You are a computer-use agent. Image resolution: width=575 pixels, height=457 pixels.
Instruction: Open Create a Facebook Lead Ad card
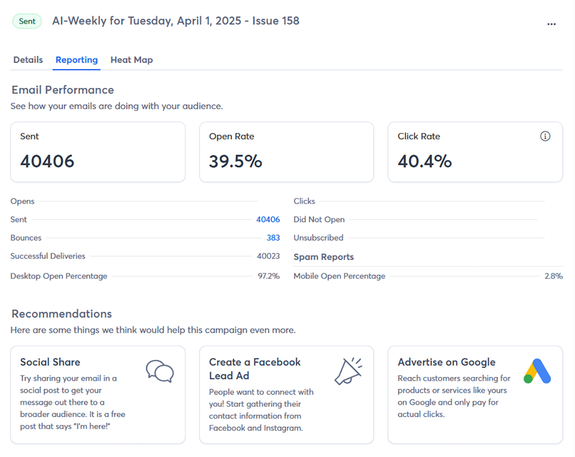[287, 395]
